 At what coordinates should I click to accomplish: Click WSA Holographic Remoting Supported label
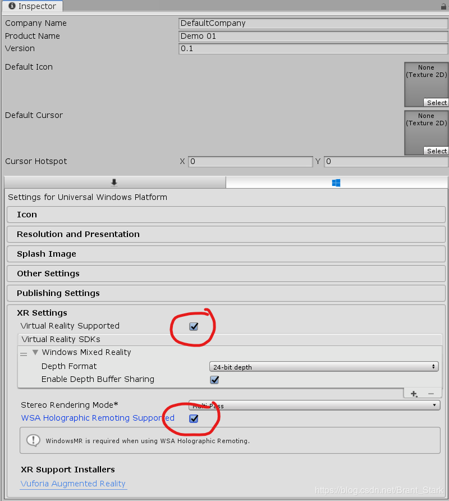98,418
